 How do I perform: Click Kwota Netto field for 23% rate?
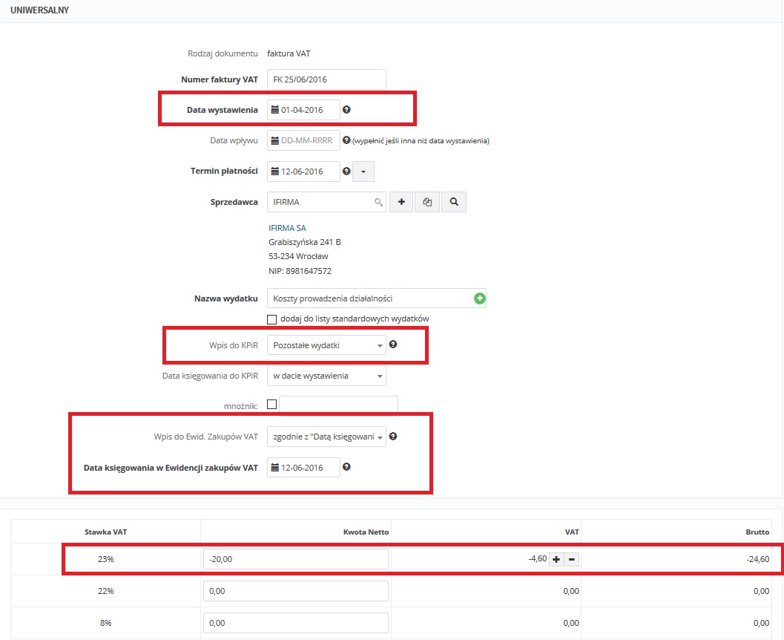click(x=295, y=559)
